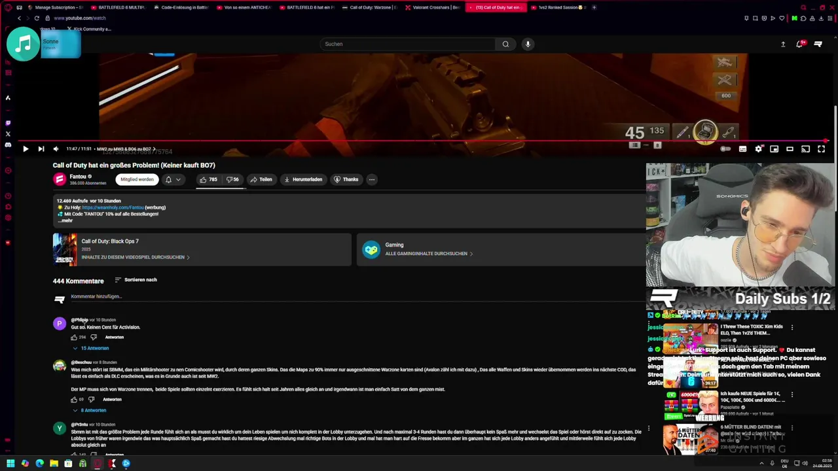Image resolution: width=838 pixels, height=471 pixels.
Task: Open notification bell dropdown next to Mitglied werden
Action: 173,179
